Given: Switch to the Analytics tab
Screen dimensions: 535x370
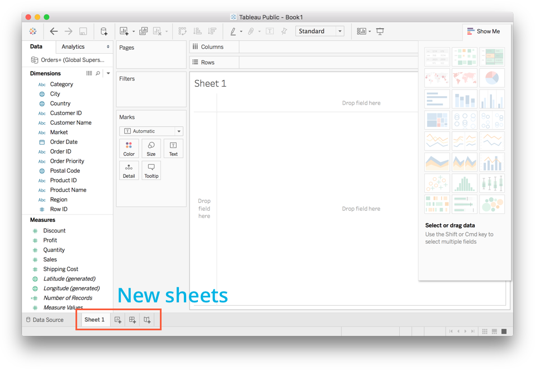Looking at the screenshot, I should 73,47.
